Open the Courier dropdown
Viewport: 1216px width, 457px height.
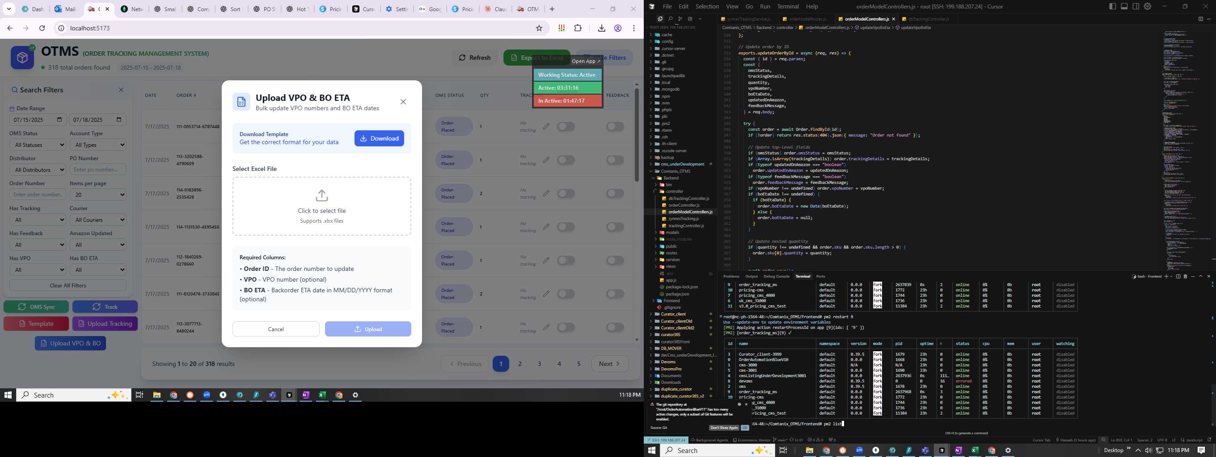(x=98, y=220)
